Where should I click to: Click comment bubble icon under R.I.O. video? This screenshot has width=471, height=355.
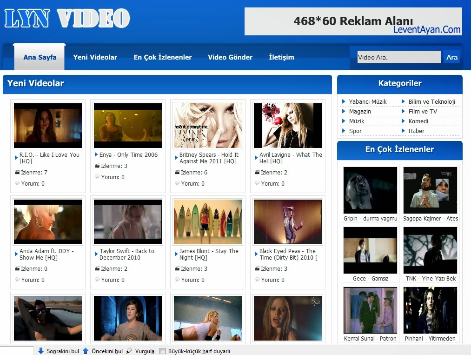[17, 183]
